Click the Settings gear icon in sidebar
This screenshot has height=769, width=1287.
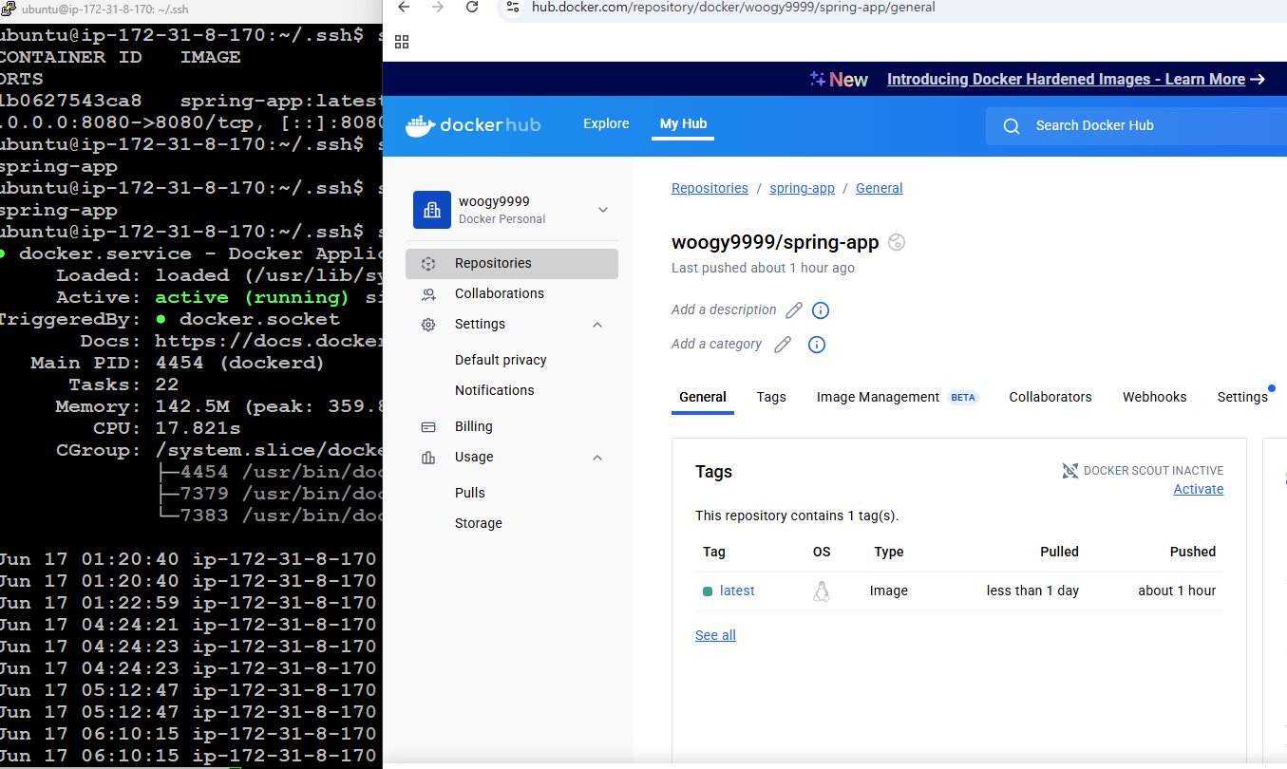coord(428,324)
